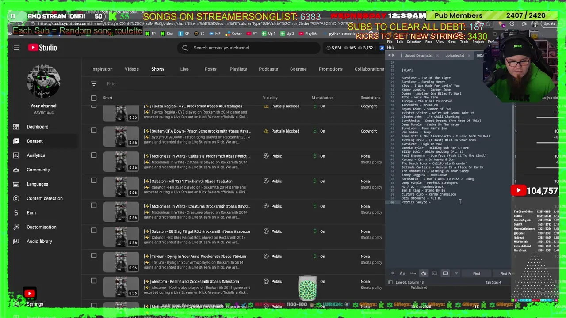
Task: Switch to the Videos tab
Action: [132, 69]
